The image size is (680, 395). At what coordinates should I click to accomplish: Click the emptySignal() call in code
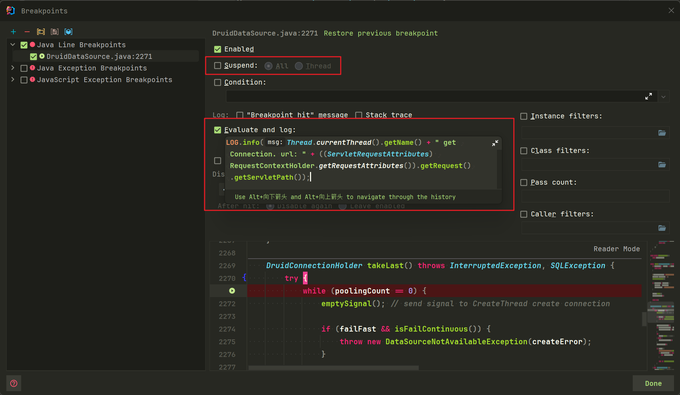[353, 304]
